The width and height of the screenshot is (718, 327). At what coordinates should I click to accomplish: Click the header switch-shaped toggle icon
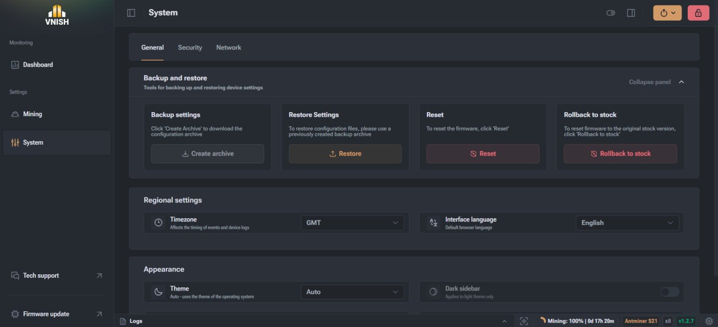point(611,13)
